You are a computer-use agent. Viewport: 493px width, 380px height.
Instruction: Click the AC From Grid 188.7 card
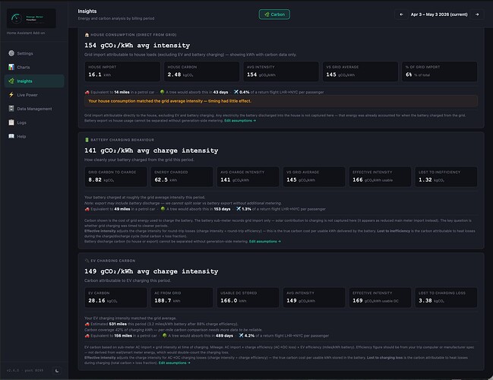click(182, 297)
